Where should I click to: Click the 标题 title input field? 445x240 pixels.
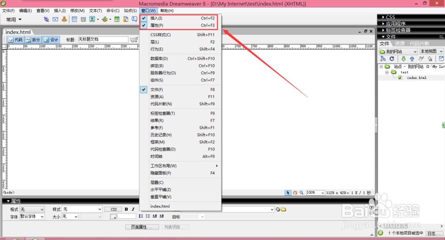(103, 40)
